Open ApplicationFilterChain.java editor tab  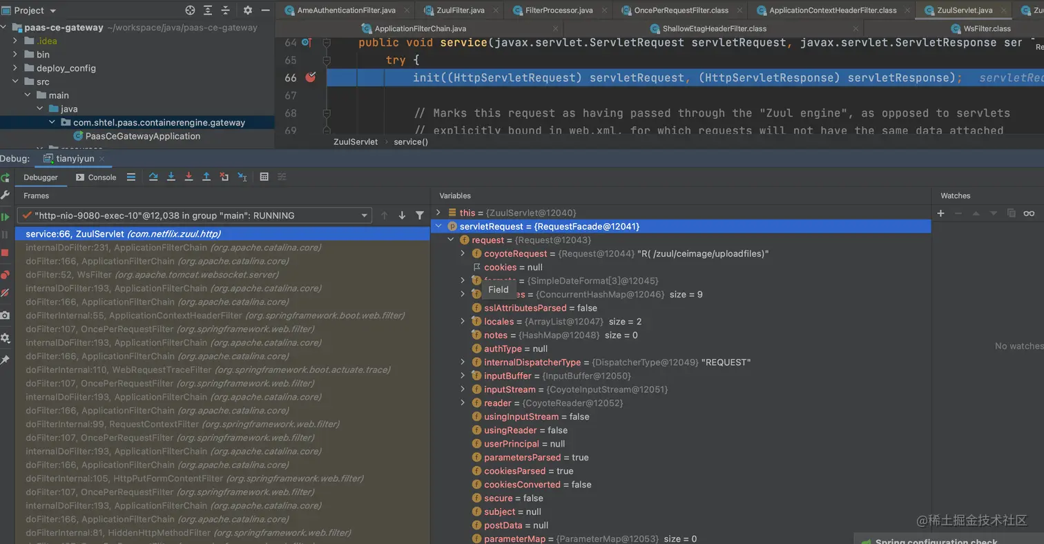(x=420, y=28)
